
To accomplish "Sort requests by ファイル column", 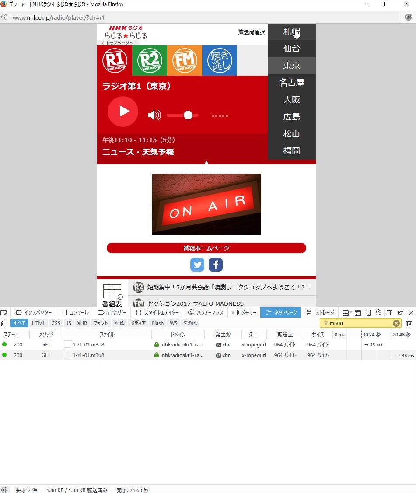I will tap(107, 335).
